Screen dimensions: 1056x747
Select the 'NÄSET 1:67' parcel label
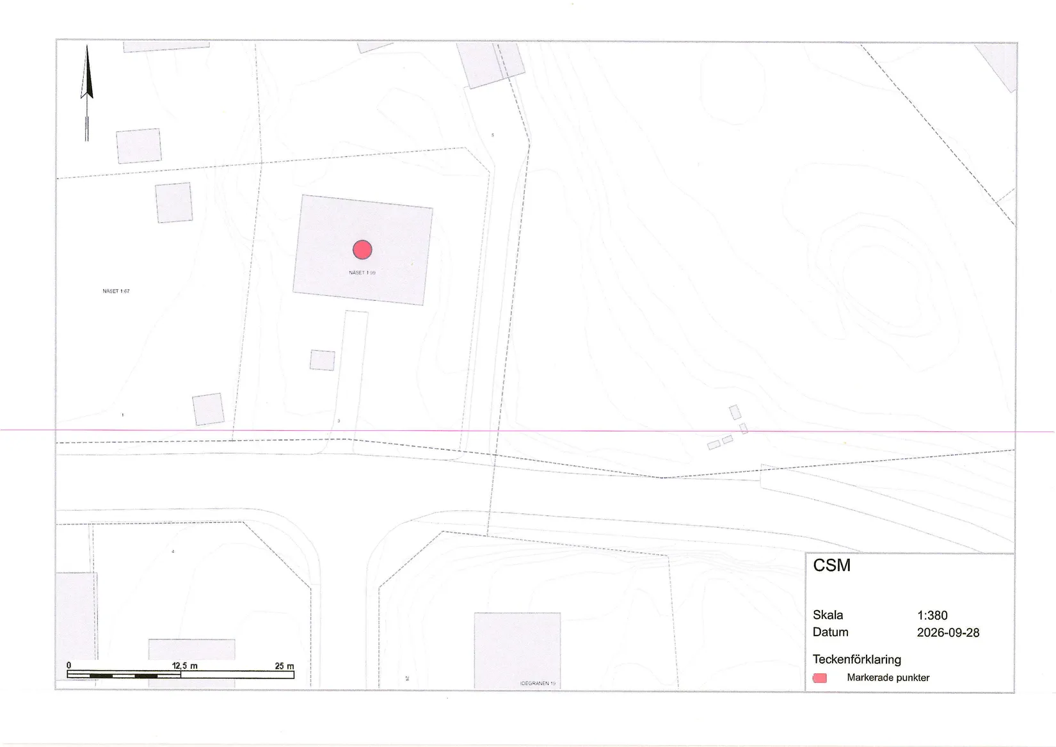(116, 291)
